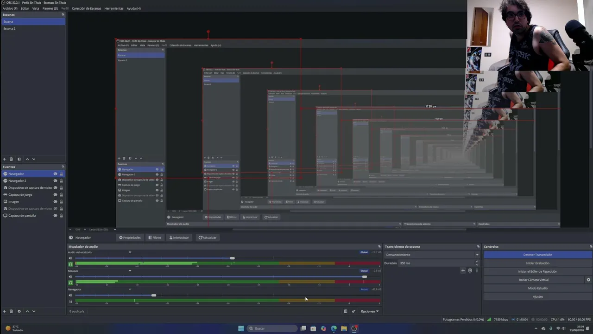This screenshot has width=593, height=334.
Task: Undock the Escenas panel
Action: pos(63,15)
